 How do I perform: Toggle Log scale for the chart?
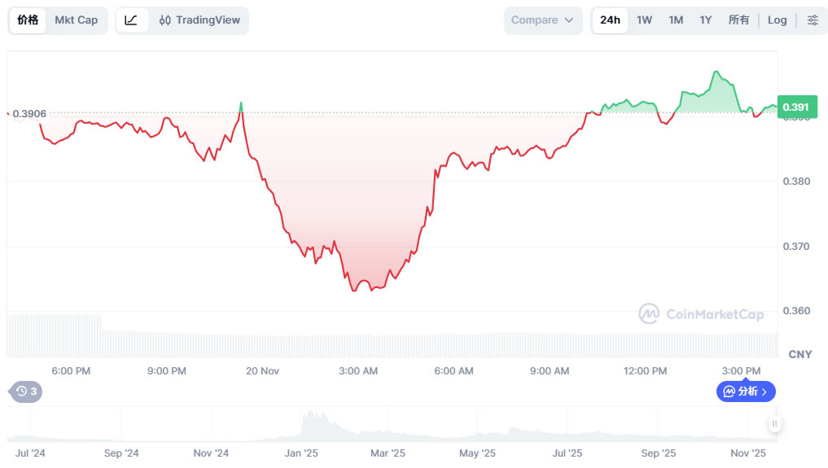[x=778, y=20]
